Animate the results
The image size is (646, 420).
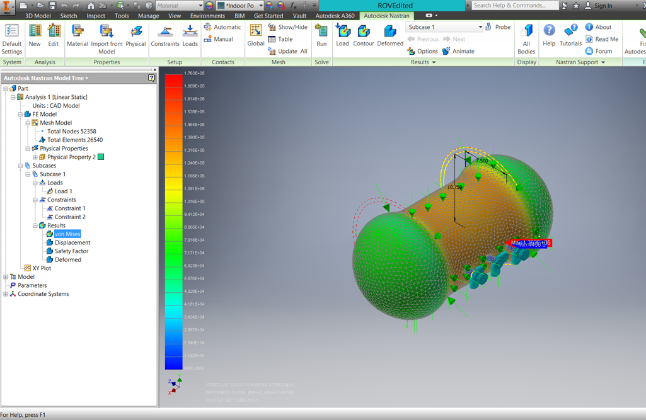click(x=458, y=51)
